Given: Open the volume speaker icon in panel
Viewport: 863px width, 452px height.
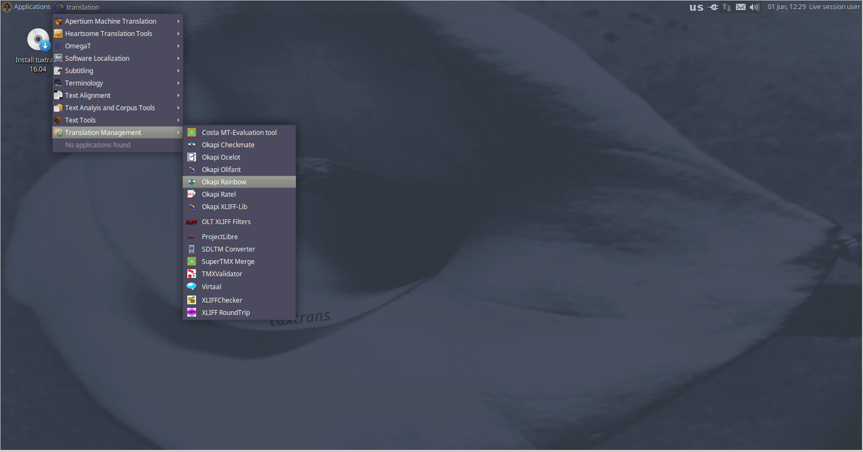Looking at the screenshot, I should click(x=755, y=7).
